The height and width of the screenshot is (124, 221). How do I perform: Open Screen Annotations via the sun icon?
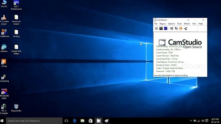[181, 28]
